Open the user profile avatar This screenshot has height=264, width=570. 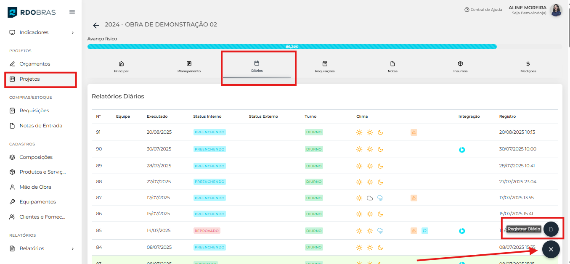click(556, 10)
